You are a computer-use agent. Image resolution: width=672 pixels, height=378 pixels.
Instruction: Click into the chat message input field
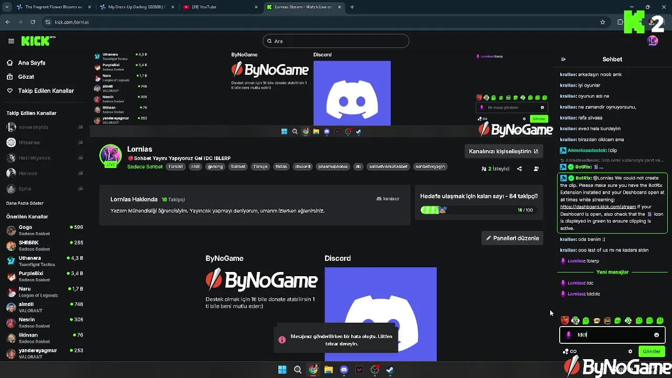coord(612,334)
